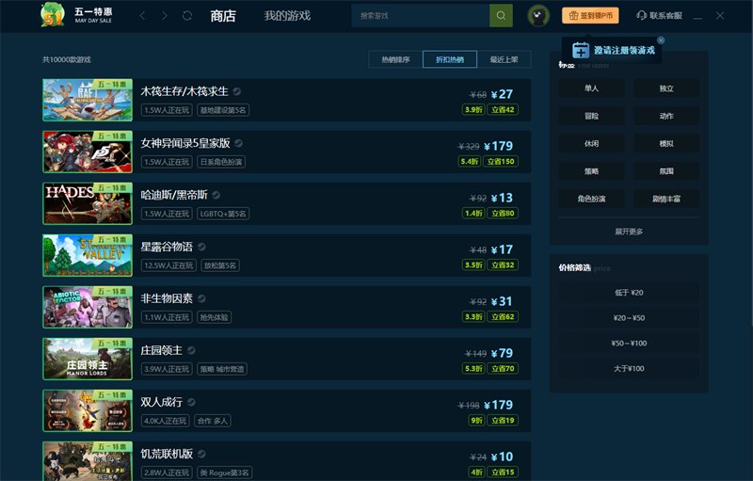Click verified badge next to 星露谷物语
Screen dimensions: 753x481
[201, 247]
